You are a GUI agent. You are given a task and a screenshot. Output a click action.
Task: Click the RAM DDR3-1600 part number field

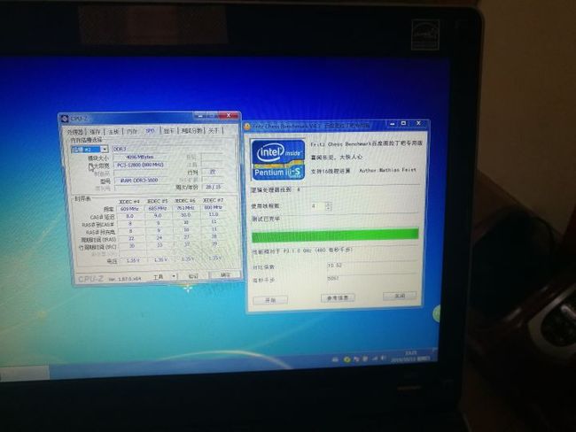point(141,181)
